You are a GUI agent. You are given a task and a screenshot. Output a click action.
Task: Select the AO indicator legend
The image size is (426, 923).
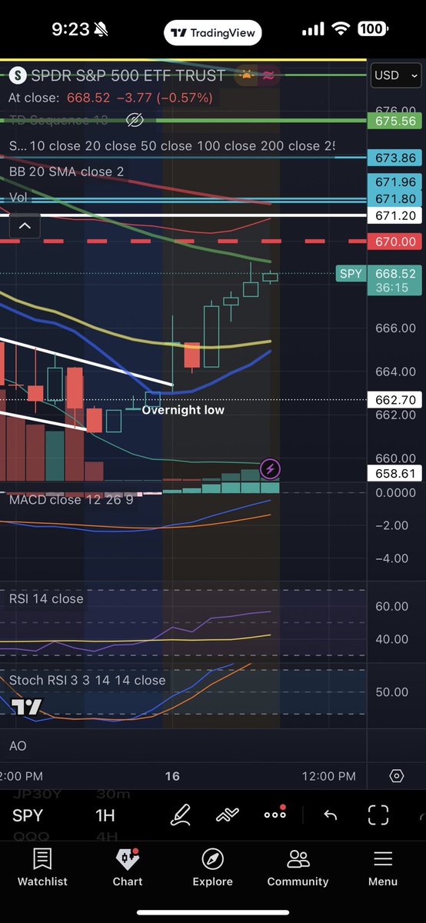click(x=18, y=746)
